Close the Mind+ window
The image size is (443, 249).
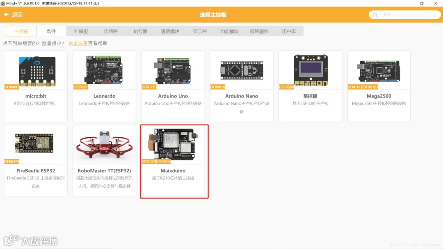(435, 3)
